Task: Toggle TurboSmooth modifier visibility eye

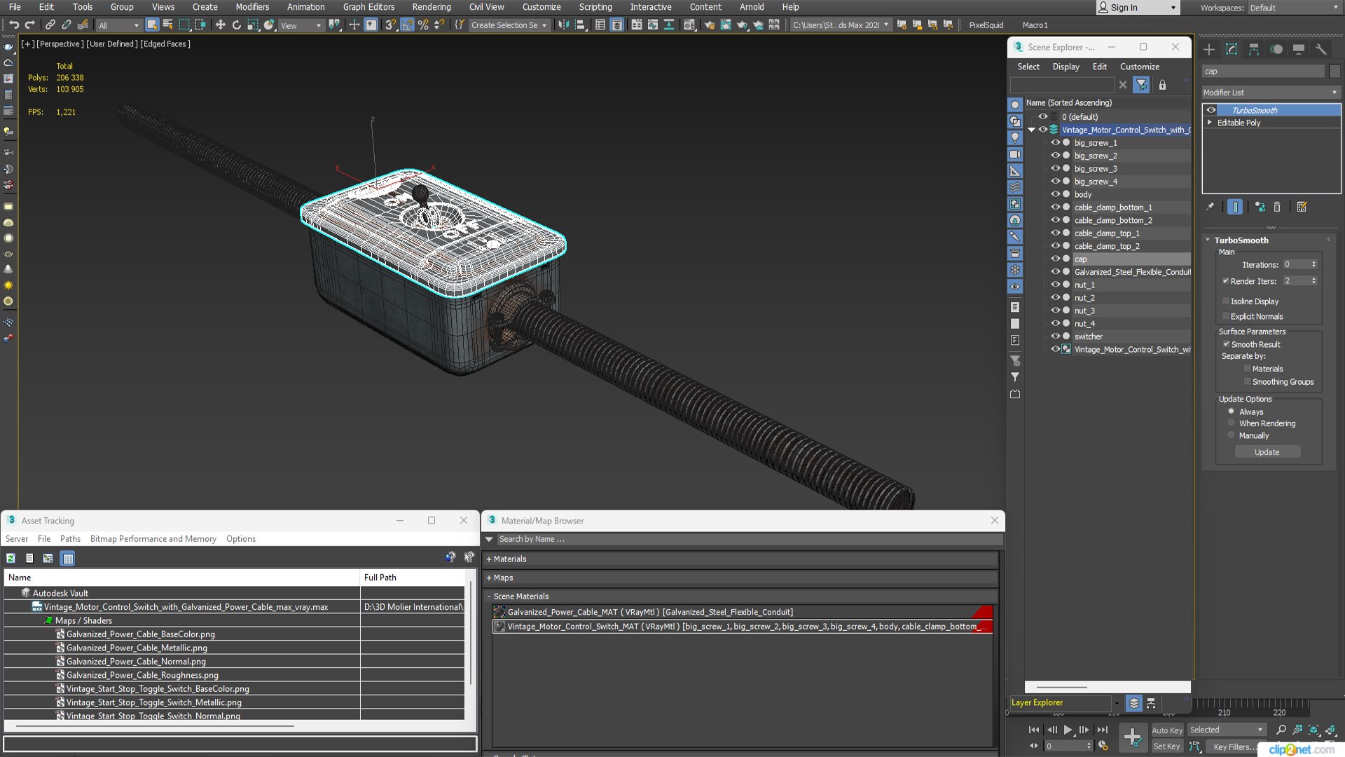Action: pyautogui.click(x=1210, y=110)
